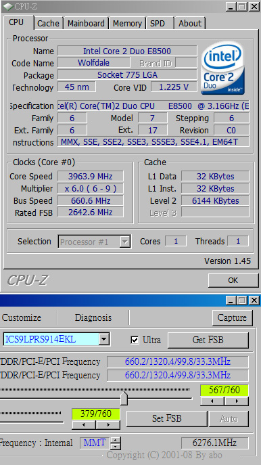Viewport: 261px width, 465px height.
Task: Click right arrow under 379/760 value
Action: click(x=108, y=424)
